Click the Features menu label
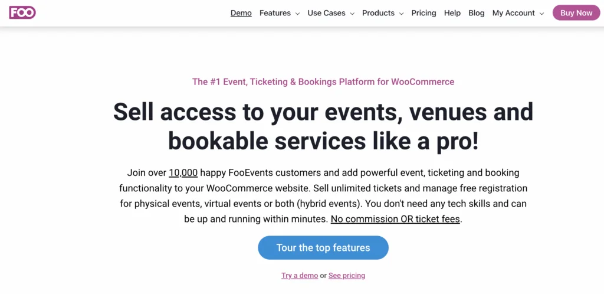Screen dimensions: 604x294 click(x=275, y=13)
